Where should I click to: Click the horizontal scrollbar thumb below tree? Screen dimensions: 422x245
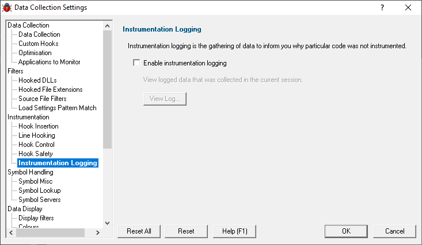[50, 232]
